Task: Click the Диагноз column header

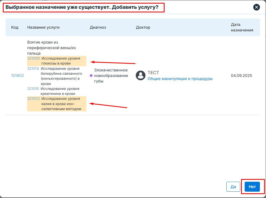Action: coord(98,27)
